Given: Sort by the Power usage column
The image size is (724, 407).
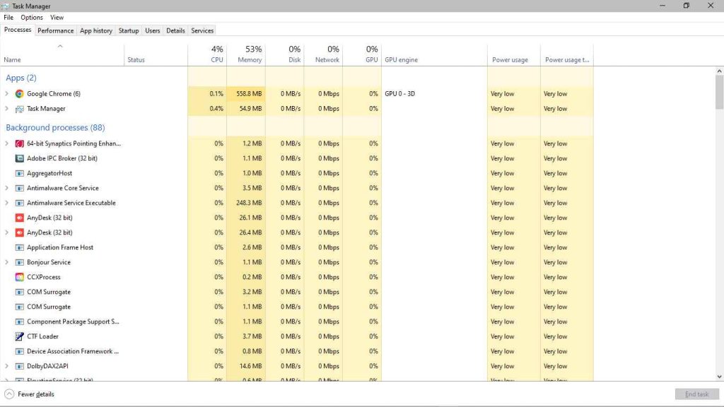Looking at the screenshot, I should coord(514,55).
